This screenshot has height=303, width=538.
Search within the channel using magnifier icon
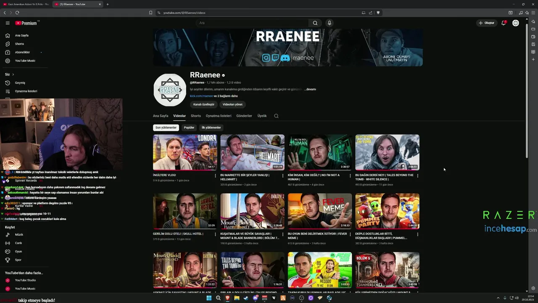pyautogui.click(x=276, y=116)
